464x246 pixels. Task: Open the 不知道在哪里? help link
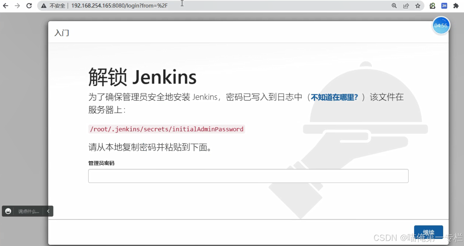(x=334, y=97)
